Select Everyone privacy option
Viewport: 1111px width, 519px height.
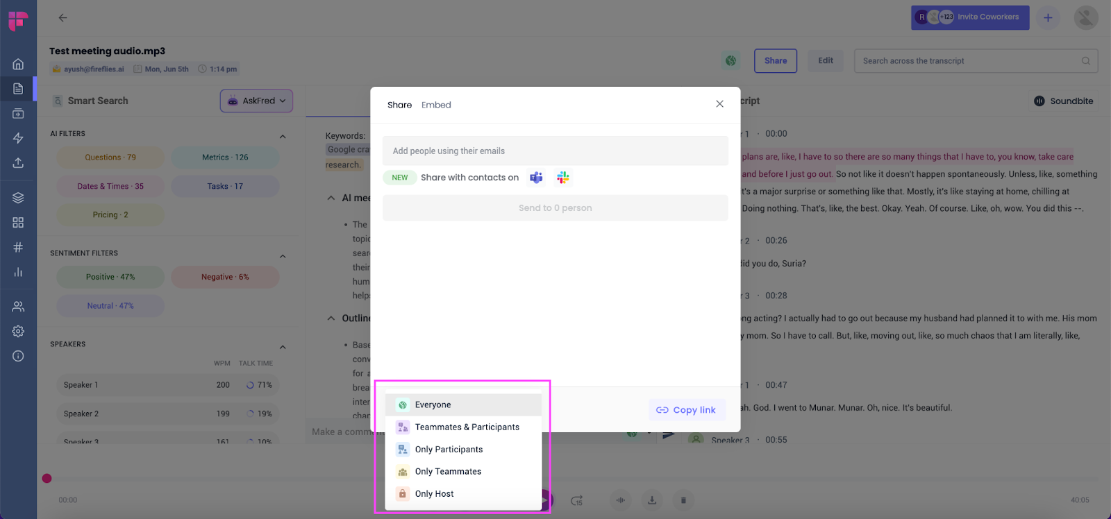click(x=463, y=405)
